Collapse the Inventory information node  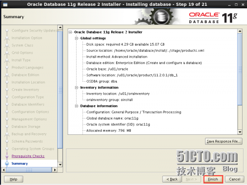(77, 88)
